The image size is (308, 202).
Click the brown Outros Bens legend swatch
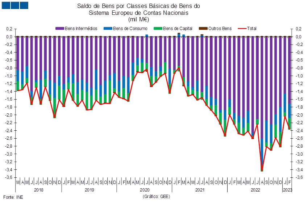pos(203,29)
